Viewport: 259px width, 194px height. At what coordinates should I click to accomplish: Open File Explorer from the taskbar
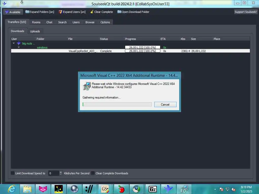tap(27, 189)
